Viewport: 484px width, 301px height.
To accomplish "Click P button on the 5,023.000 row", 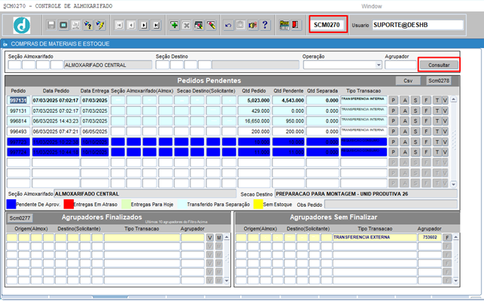I will pyautogui.click(x=393, y=100).
